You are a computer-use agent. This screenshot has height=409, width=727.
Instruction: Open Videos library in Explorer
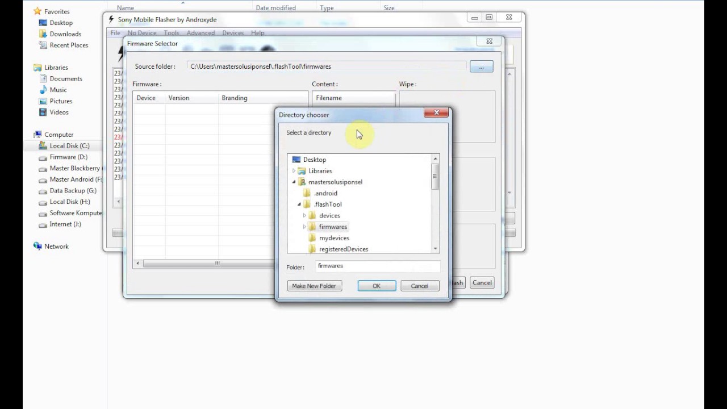pos(59,112)
